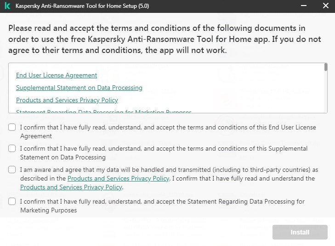Accept the Supplemental Statement on Data Processing checkbox
The image size is (335, 246).
pyautogui.click(x=12, y=148)
